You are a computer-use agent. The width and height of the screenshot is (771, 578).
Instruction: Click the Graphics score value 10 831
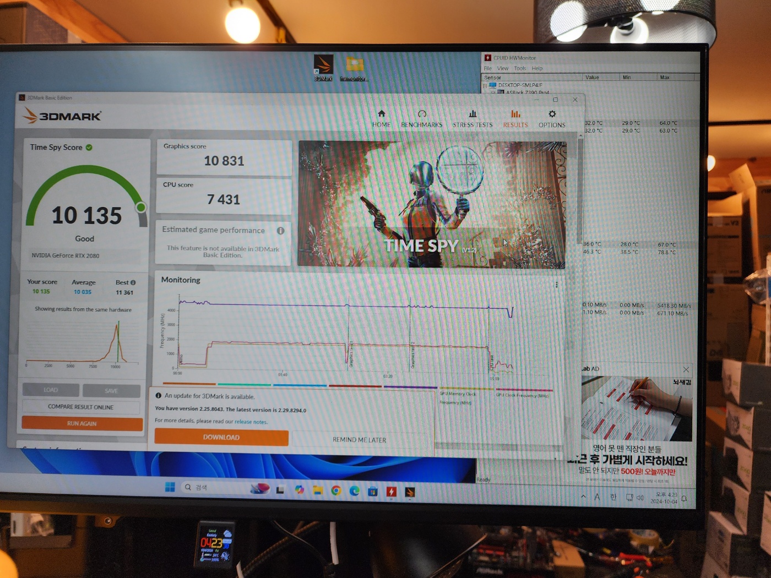tap(224, 161)
